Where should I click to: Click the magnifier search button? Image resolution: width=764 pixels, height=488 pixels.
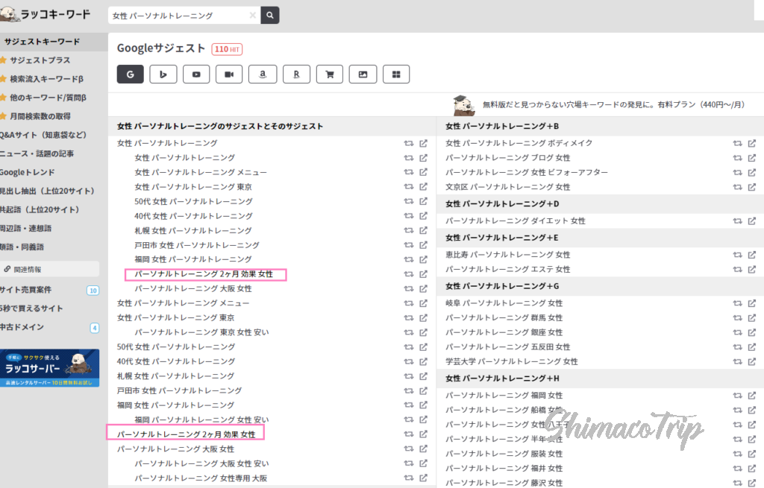[x=270, y=15]
